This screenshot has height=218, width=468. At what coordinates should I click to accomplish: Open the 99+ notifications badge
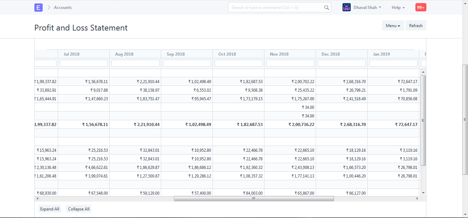click(x=421, y=7)
